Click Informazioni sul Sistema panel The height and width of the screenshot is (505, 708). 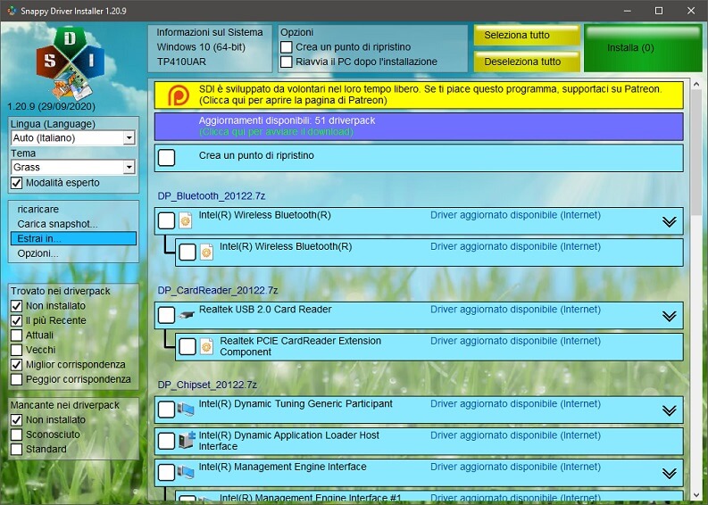(x=211, y=48)
